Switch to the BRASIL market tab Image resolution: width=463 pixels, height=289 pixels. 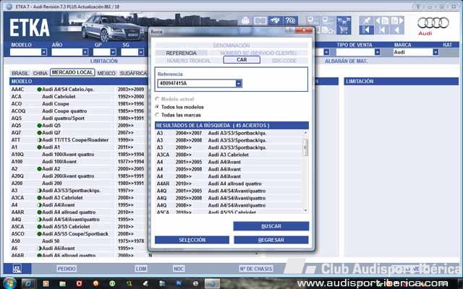coord(20,73)
